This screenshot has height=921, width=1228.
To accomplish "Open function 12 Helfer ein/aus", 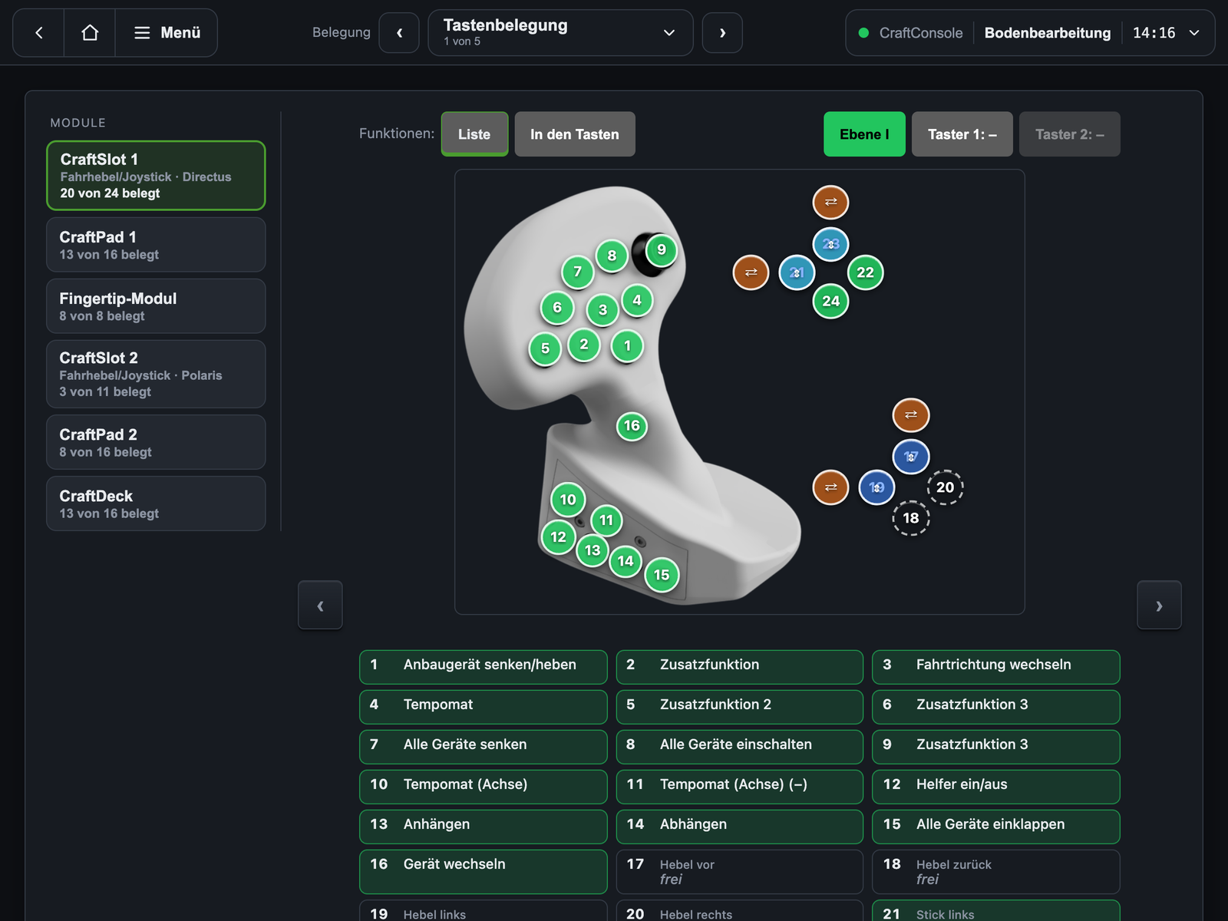I will click(996, 787).
